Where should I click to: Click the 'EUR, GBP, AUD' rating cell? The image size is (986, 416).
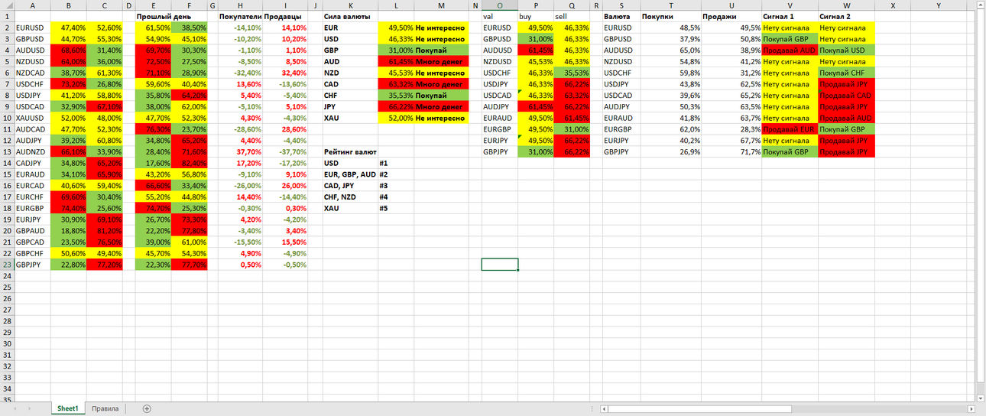350,174
